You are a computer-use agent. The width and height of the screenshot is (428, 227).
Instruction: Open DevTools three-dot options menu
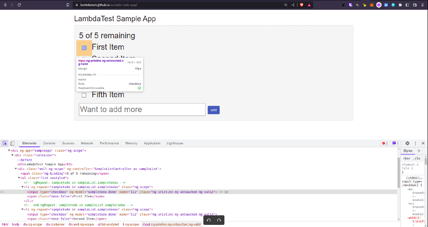click(415, 143)
